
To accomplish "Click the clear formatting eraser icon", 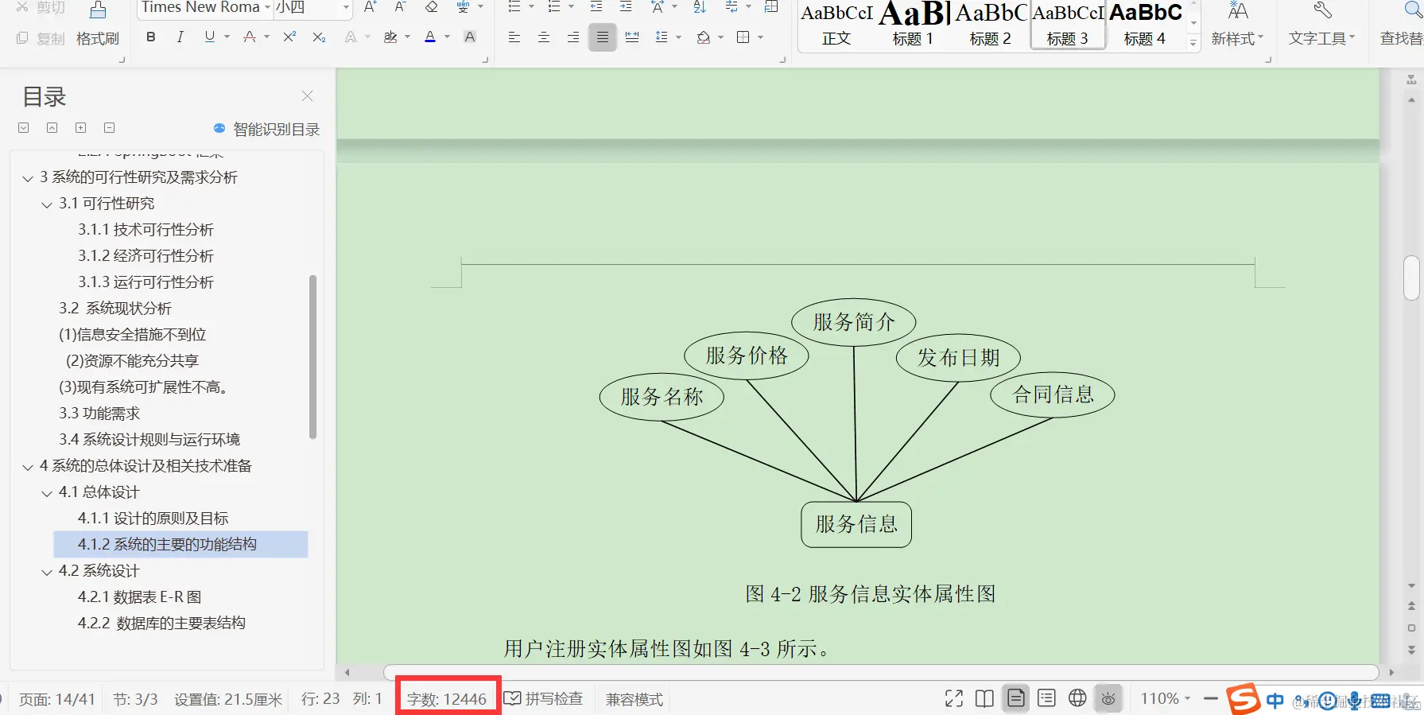I will pos(432,7).
